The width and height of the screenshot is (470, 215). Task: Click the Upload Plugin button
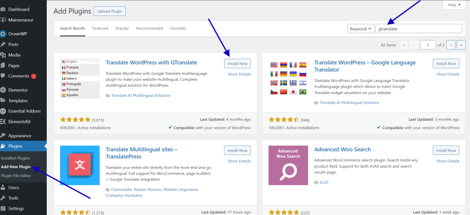(x=110, y=11)
